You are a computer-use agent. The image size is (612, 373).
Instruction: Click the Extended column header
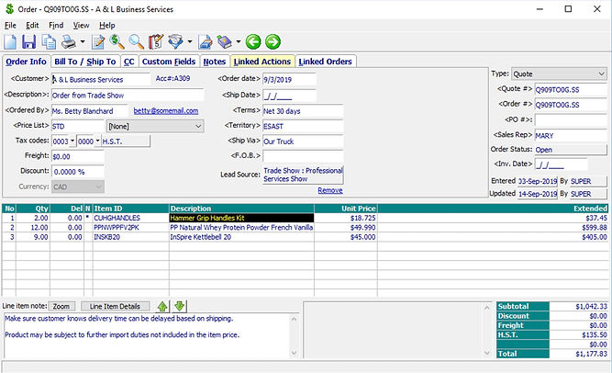(x=493, y=209)
